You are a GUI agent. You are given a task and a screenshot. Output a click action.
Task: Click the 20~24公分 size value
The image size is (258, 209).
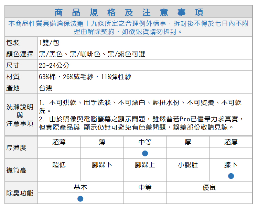point(54,65)
